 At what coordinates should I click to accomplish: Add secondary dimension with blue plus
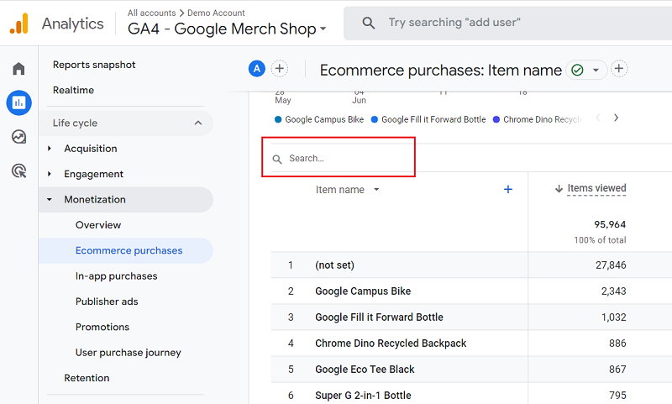point(508,189)
